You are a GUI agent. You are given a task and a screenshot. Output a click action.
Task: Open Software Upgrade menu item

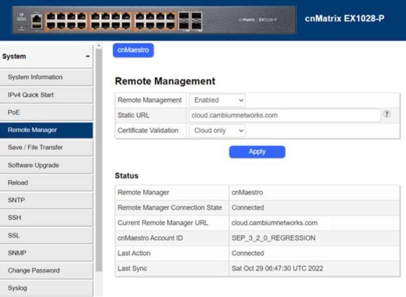(46, 165)
